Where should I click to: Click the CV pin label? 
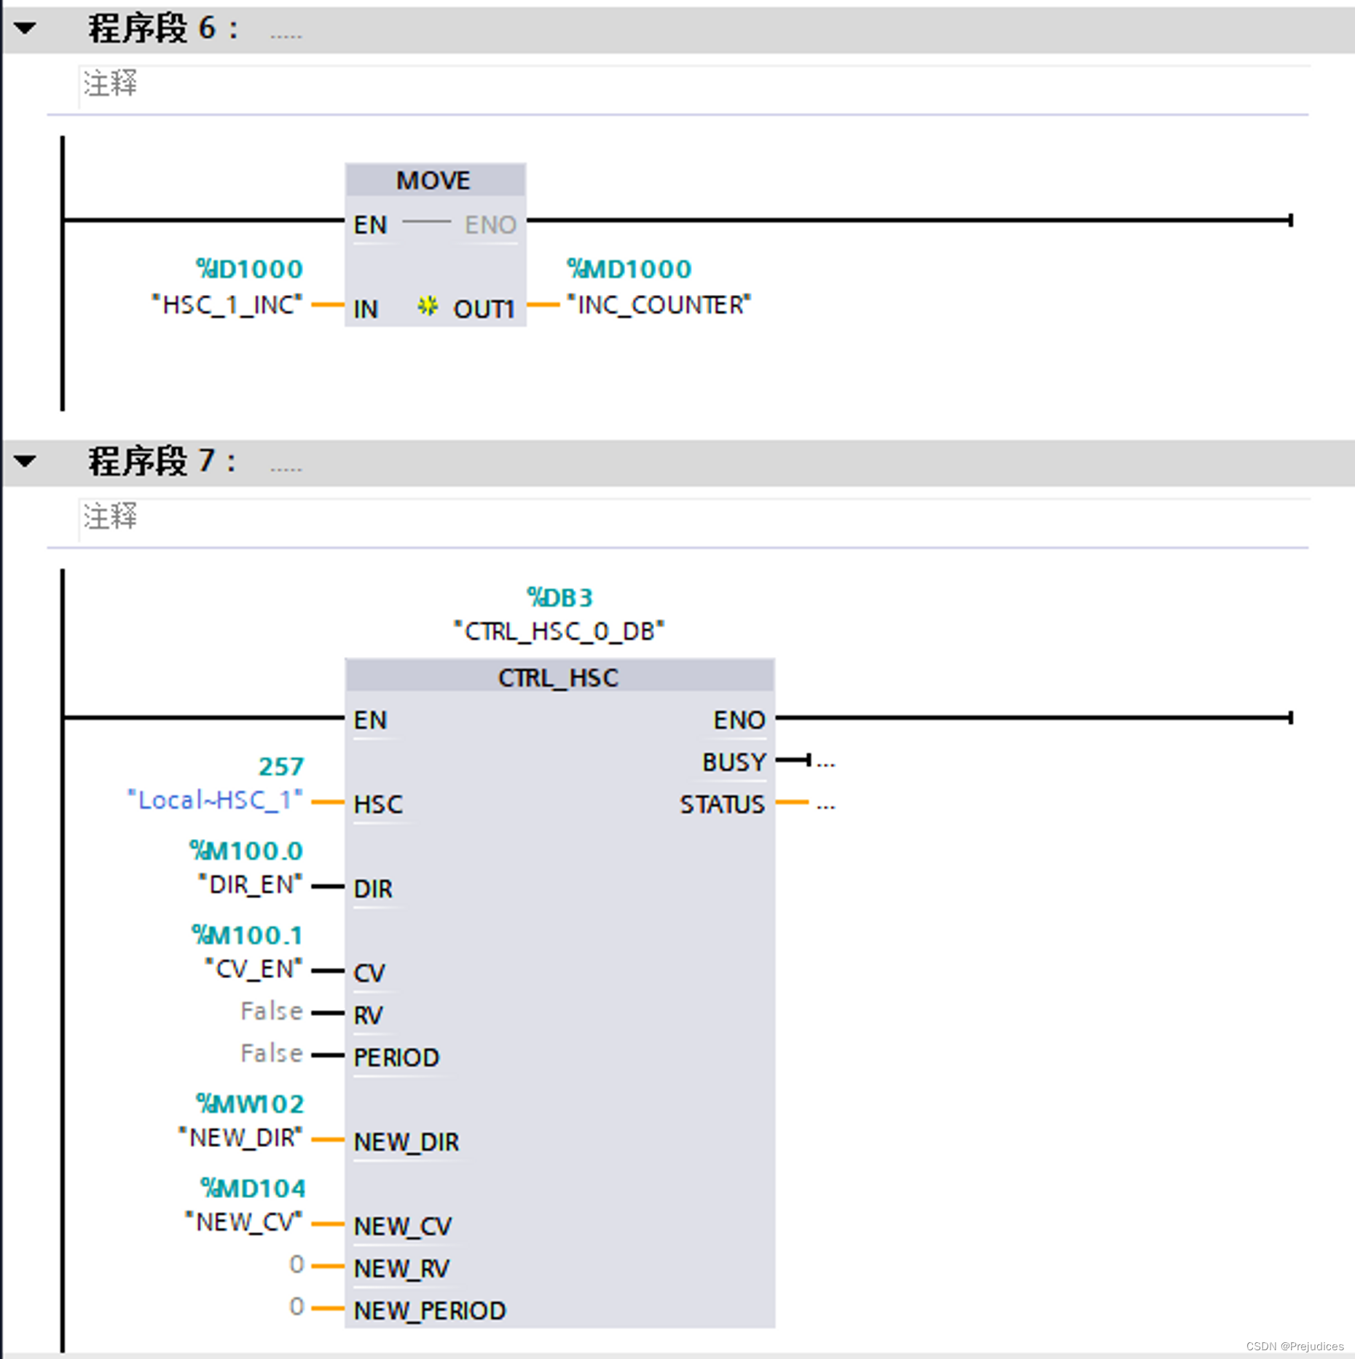[369, 974]
